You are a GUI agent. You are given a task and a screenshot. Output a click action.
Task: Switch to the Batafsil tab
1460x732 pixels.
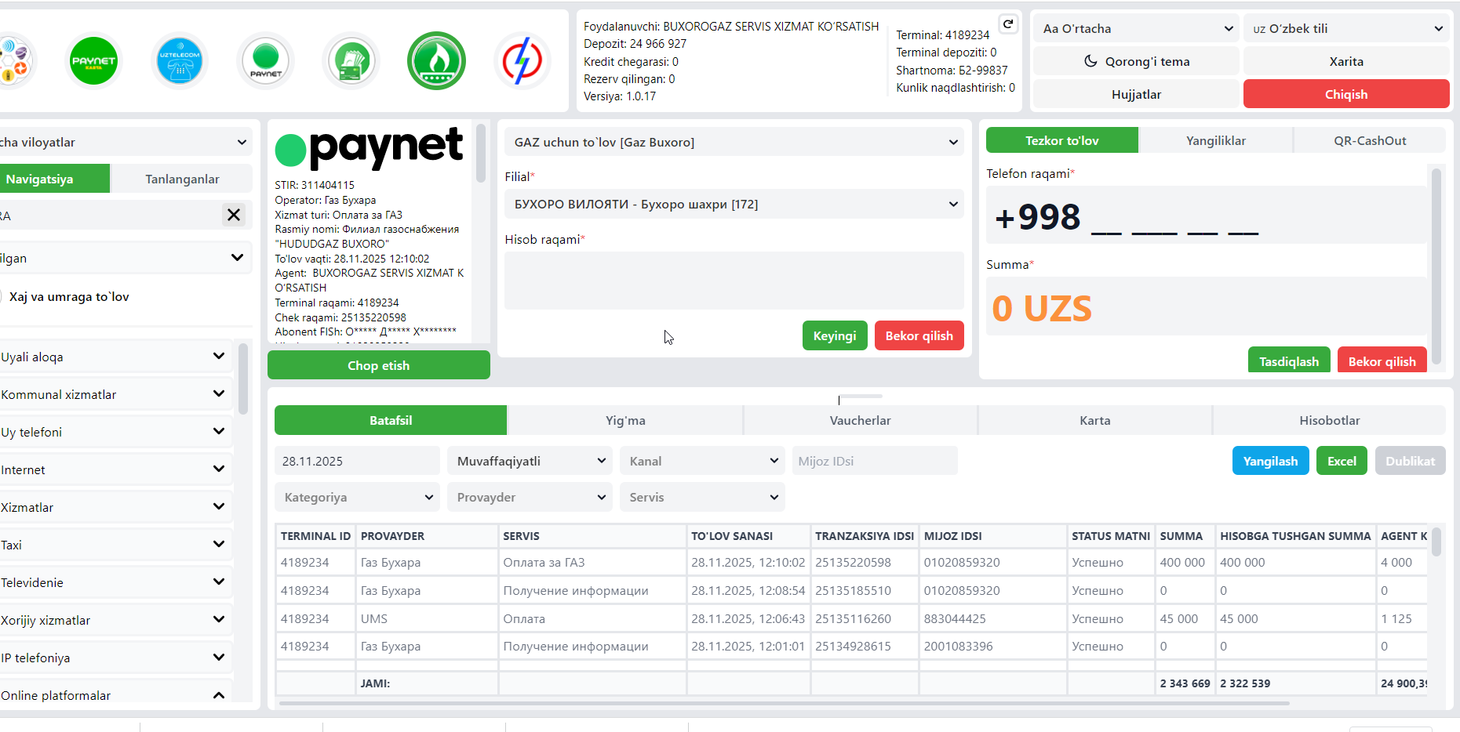(x=391, y=420)
